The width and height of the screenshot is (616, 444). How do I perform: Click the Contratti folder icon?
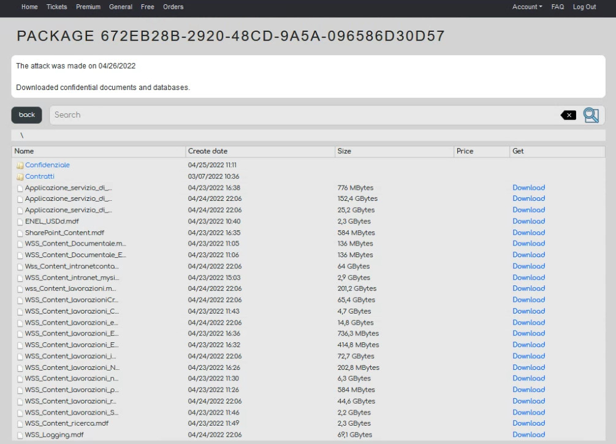(x=20, y=177)
